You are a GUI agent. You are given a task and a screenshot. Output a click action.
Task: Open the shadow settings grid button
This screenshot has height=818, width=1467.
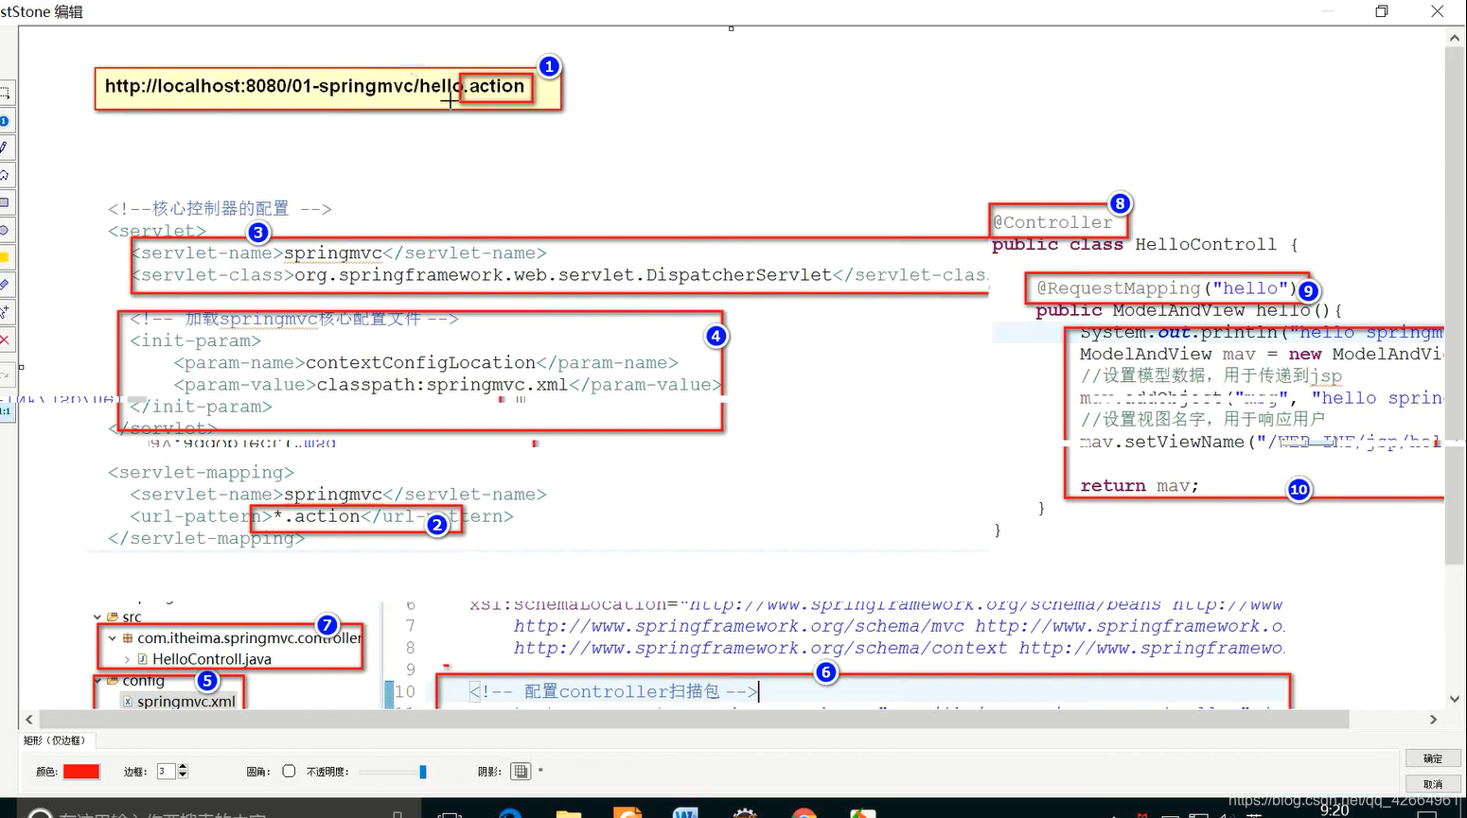coord(521,772)
